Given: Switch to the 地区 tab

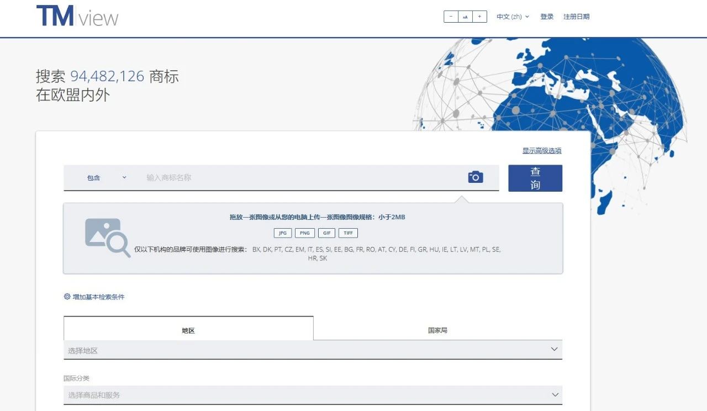Looking at the screenshot, I should 188,330.
